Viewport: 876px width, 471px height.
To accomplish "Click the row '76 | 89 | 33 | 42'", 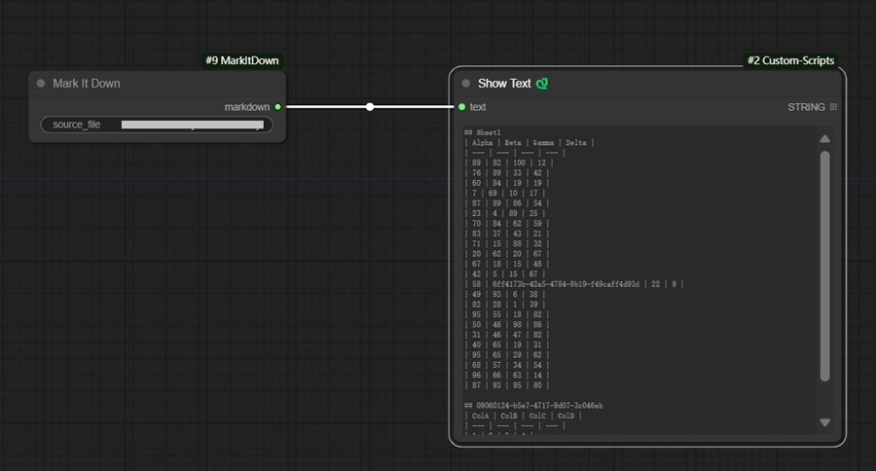I will (507, 172).
